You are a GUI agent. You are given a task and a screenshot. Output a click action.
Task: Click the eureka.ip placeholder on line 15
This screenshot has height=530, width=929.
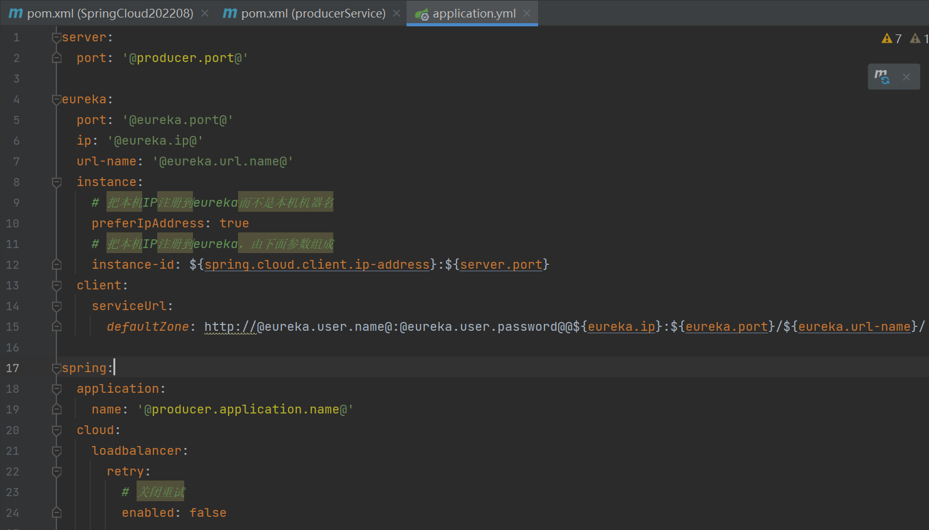coord(621,327)
